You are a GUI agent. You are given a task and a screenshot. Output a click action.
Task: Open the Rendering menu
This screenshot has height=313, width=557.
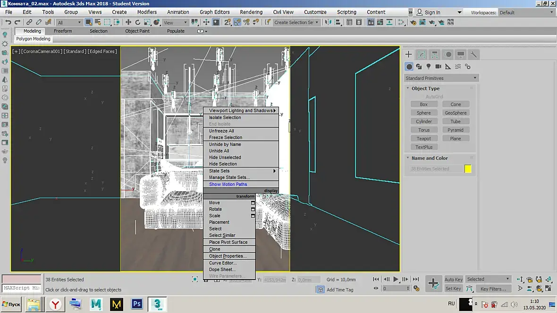(x=251, y=12)
